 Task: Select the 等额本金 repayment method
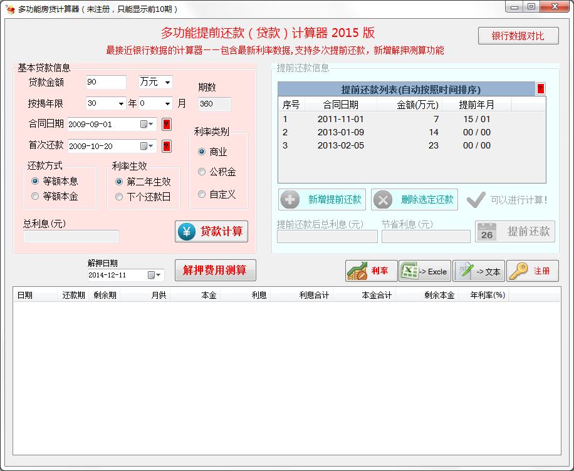click(35, 195)
